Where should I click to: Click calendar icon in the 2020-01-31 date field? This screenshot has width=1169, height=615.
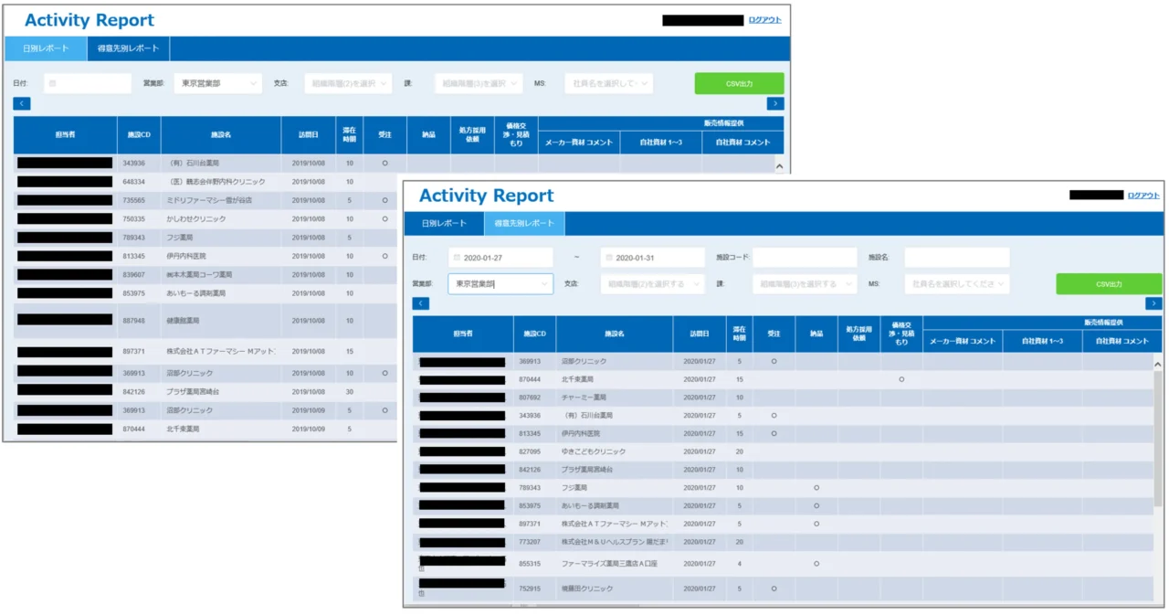pos(609,258)
